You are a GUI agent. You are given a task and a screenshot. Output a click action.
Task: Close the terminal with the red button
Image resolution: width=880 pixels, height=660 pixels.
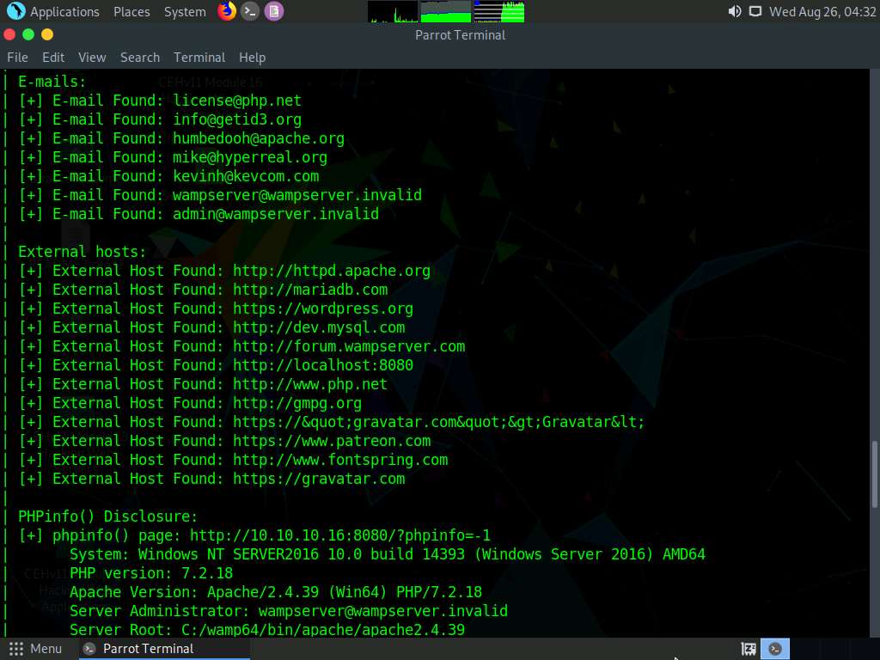[x=9, y=34]
